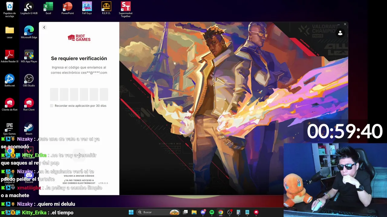
Task: Open MSI App Player shortcut
Action: pyautogui.click(x=29, y=57)
